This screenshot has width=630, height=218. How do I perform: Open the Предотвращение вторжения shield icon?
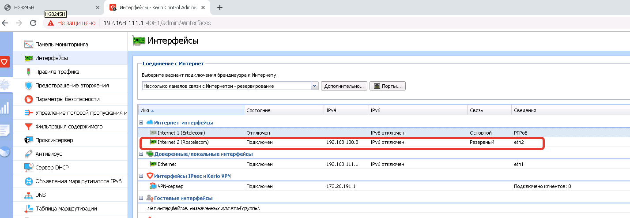click(x=29, y=86)
